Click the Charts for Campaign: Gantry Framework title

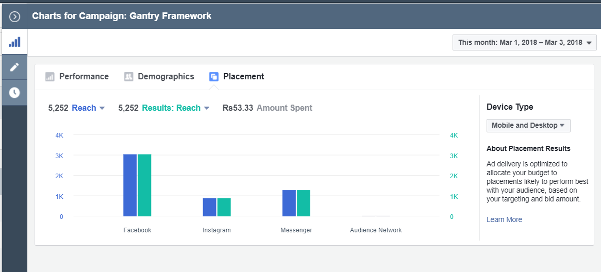point(122,16)
